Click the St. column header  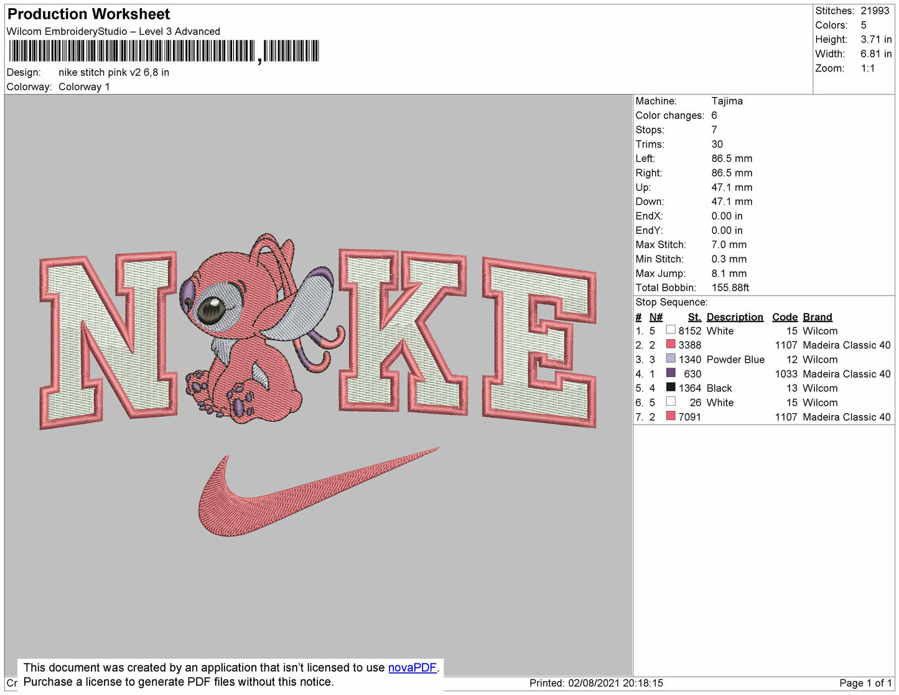click(694, 317)
